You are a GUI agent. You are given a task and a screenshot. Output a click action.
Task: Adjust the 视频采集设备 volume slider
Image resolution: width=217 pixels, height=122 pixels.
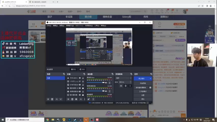(95, 91)
